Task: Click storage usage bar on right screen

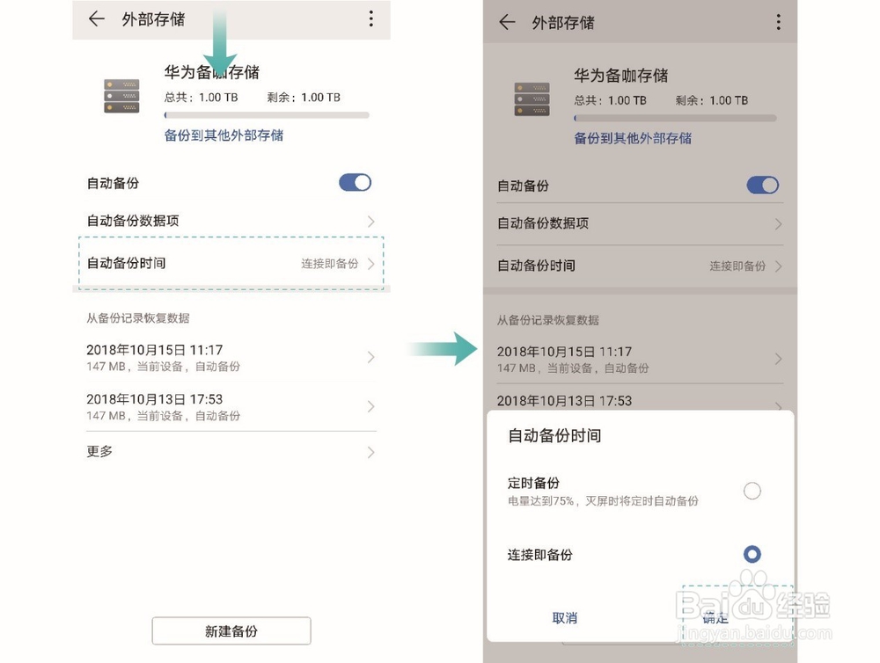Action: [675, 118]
